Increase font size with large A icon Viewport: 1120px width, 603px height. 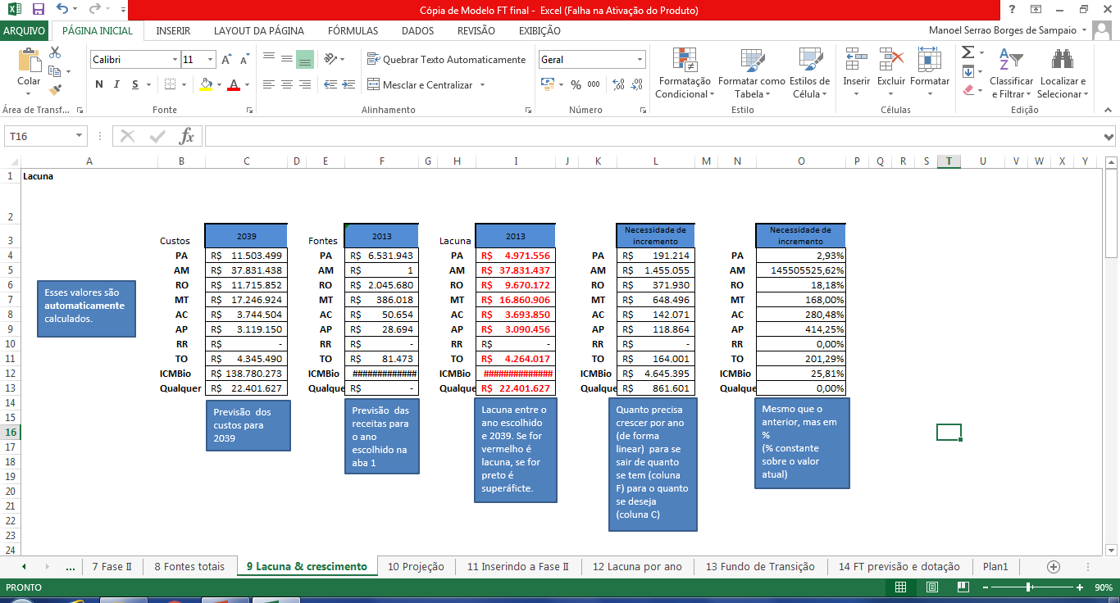pos(228,60)
